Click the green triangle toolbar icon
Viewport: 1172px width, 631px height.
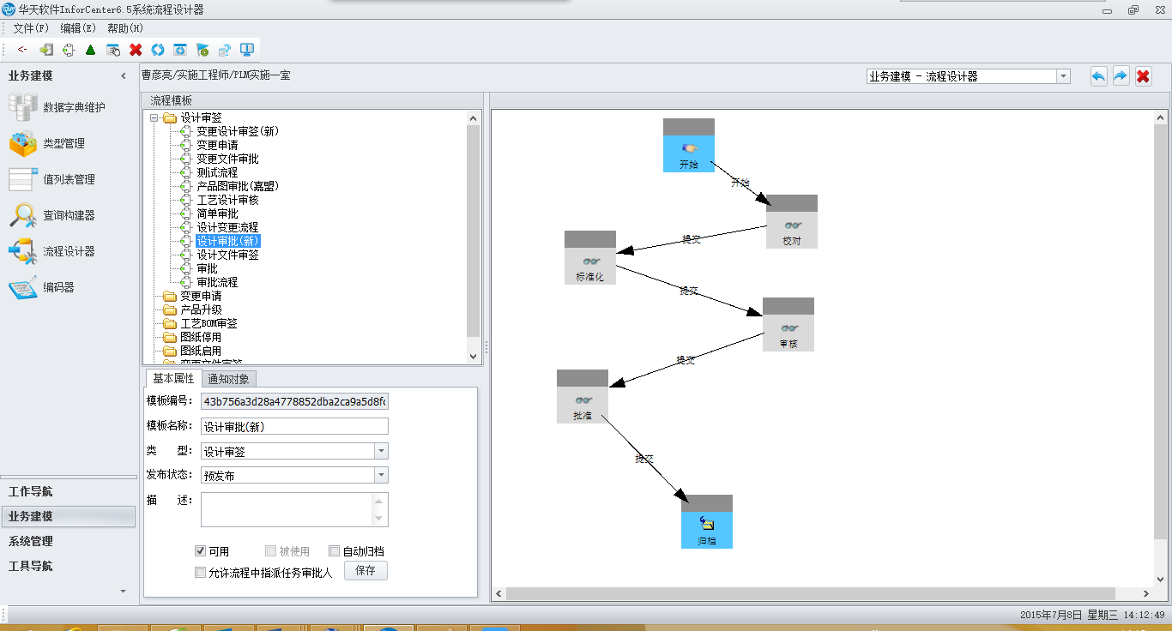click(90, 50)
